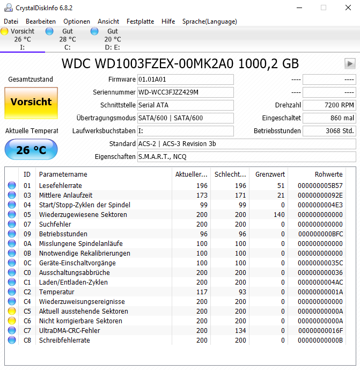Click the CrystalDiskInfo app icon in title bar
Screen dimensions: 360x370
pyautogui.click(x=9, y=8)
